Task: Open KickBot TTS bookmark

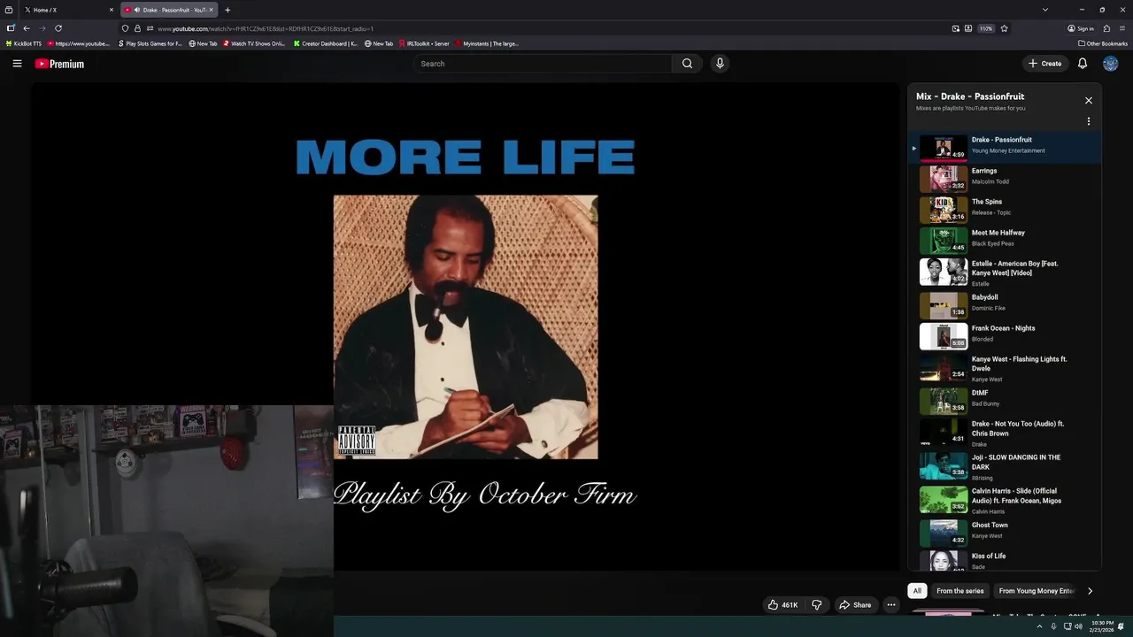Action: 24,43
